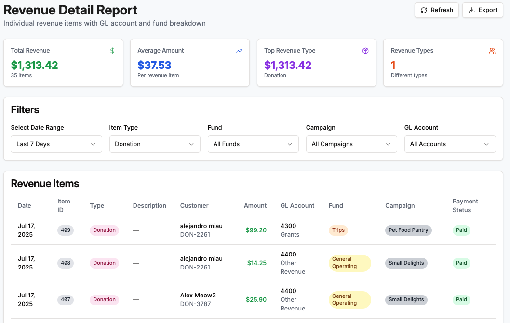This screenshot has width=510, height=323.
Task: Click the $99.20 amount in the first row
Action: [256, 230]
